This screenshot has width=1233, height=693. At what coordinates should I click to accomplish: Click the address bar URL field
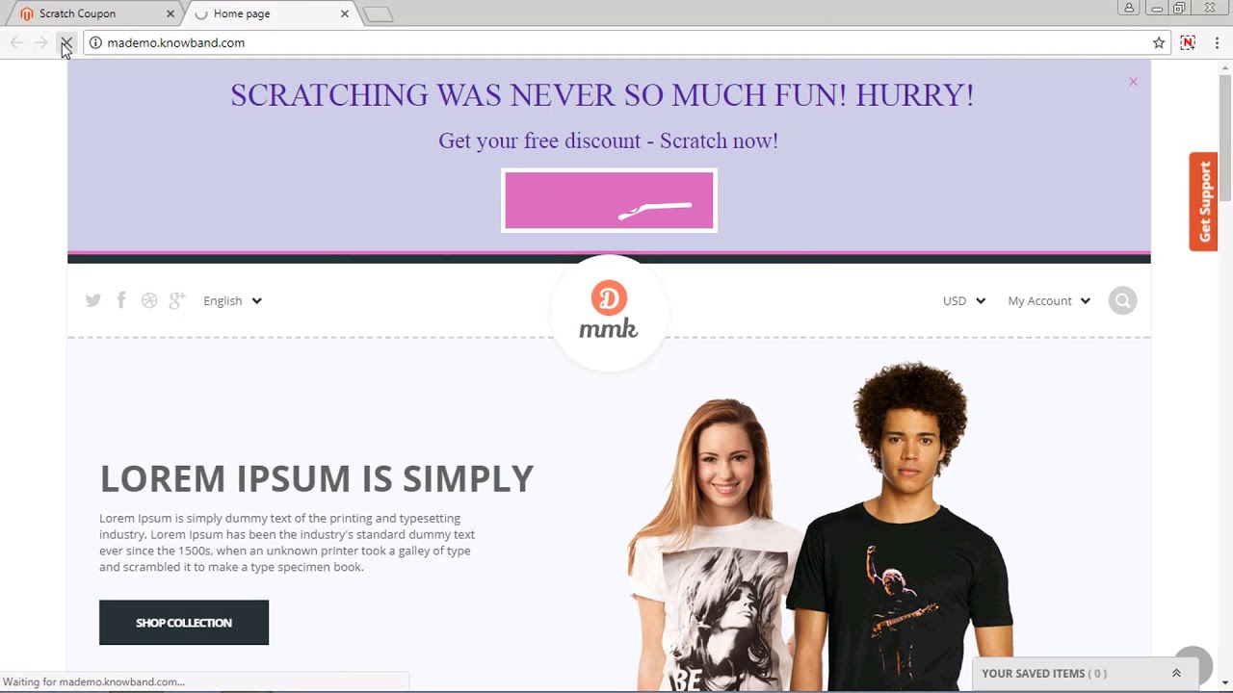[616, 42]
